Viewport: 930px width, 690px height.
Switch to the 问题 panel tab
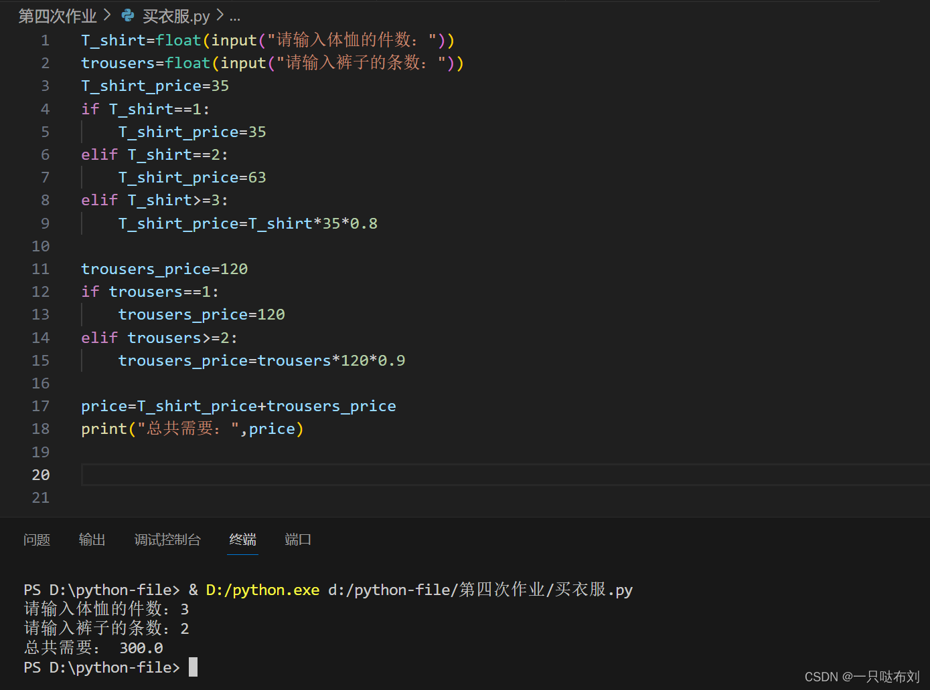(37, 540)
